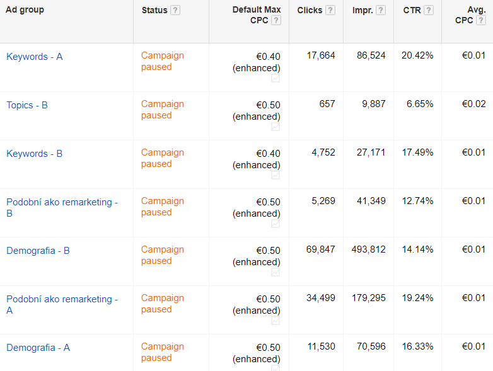Open bid simulator icon for Demografia - B
493x371 pixels.
point(275,272)
